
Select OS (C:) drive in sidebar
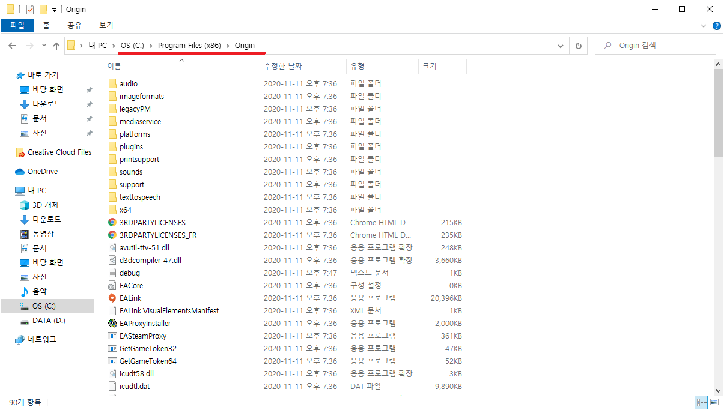[x=44, y=306]
